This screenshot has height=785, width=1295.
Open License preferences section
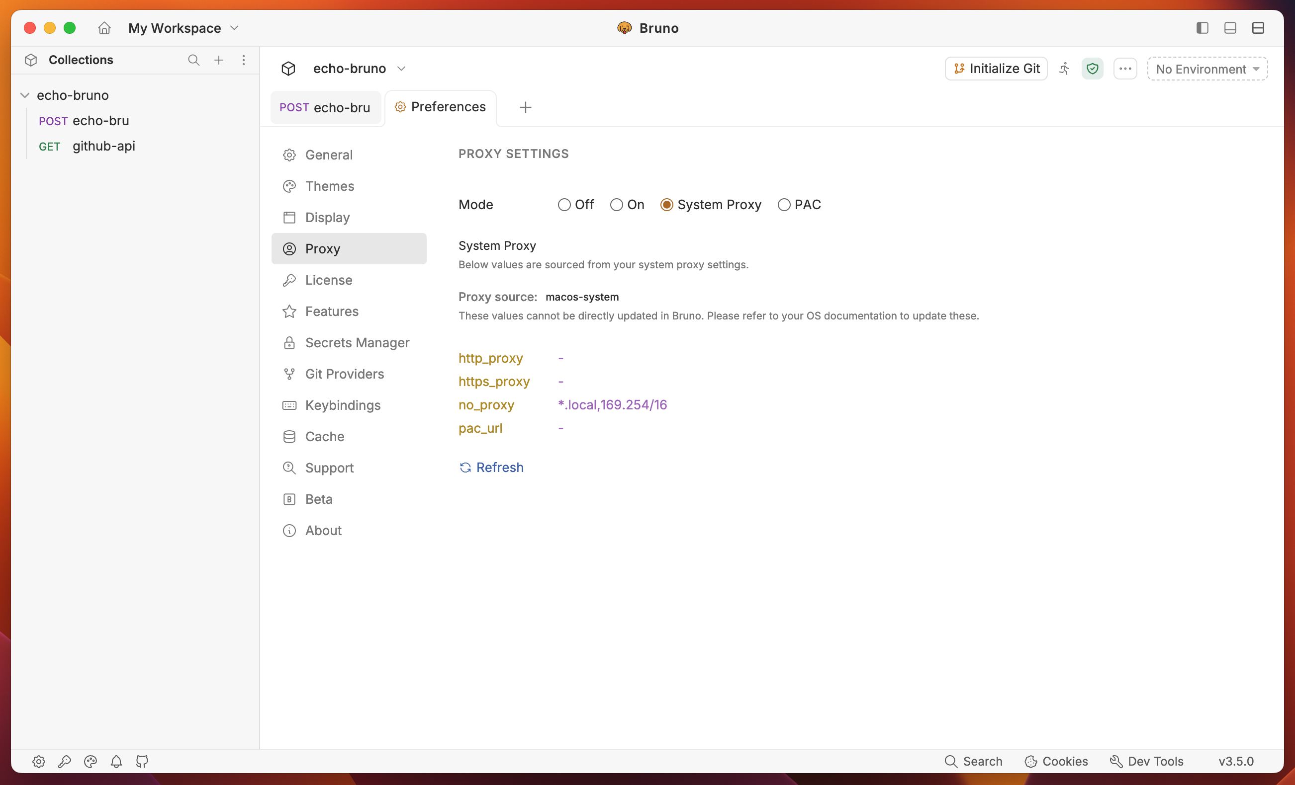[x=349, y=280]
